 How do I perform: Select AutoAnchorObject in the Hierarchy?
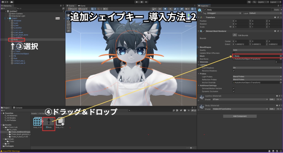click(x=21, y=54)
